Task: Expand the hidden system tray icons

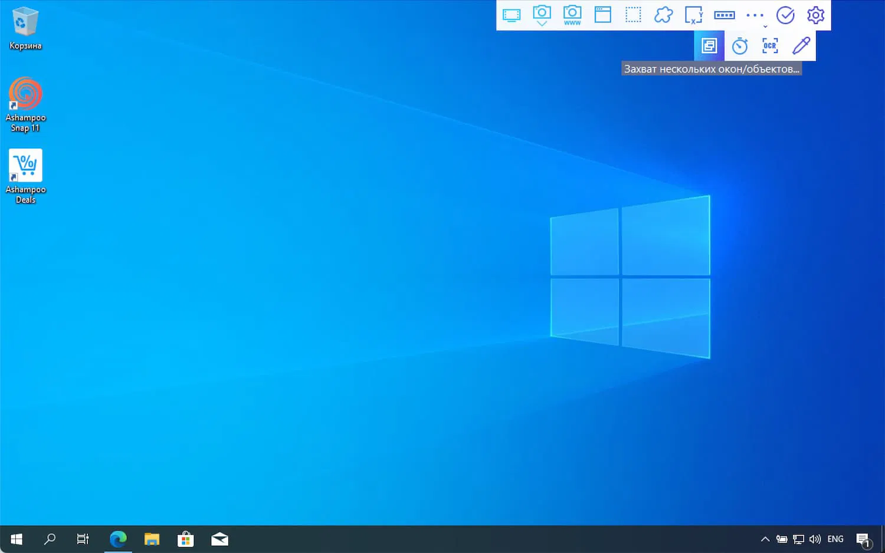Action: coord(765,539)
